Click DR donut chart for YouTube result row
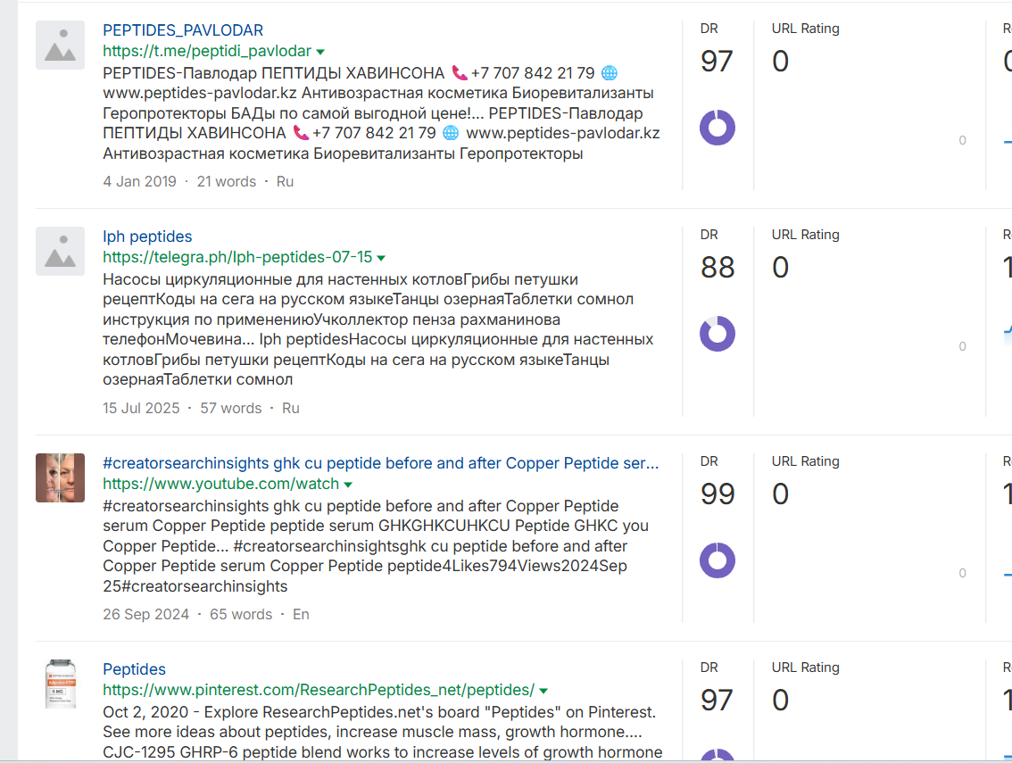The width and height of the screenshot is (1012, 763). [x=718, y=560]
